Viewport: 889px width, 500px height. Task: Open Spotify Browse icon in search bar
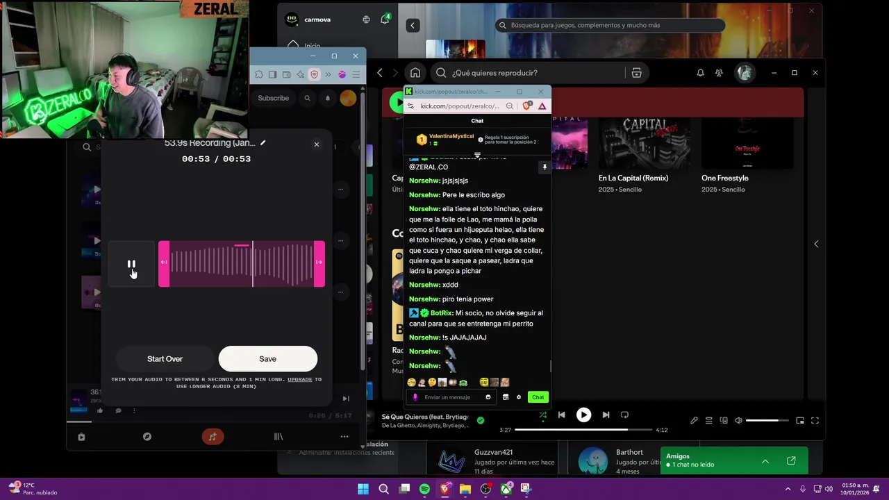[x=636, y=73]
